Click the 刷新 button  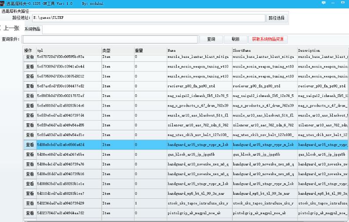coord(236,39)
